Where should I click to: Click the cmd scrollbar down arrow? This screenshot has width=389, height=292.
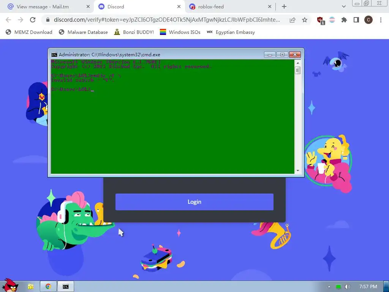(298, 171)
